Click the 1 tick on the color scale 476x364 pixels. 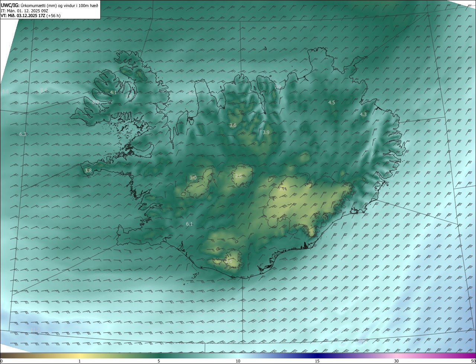pyautogui.click(x=80, y=361)
